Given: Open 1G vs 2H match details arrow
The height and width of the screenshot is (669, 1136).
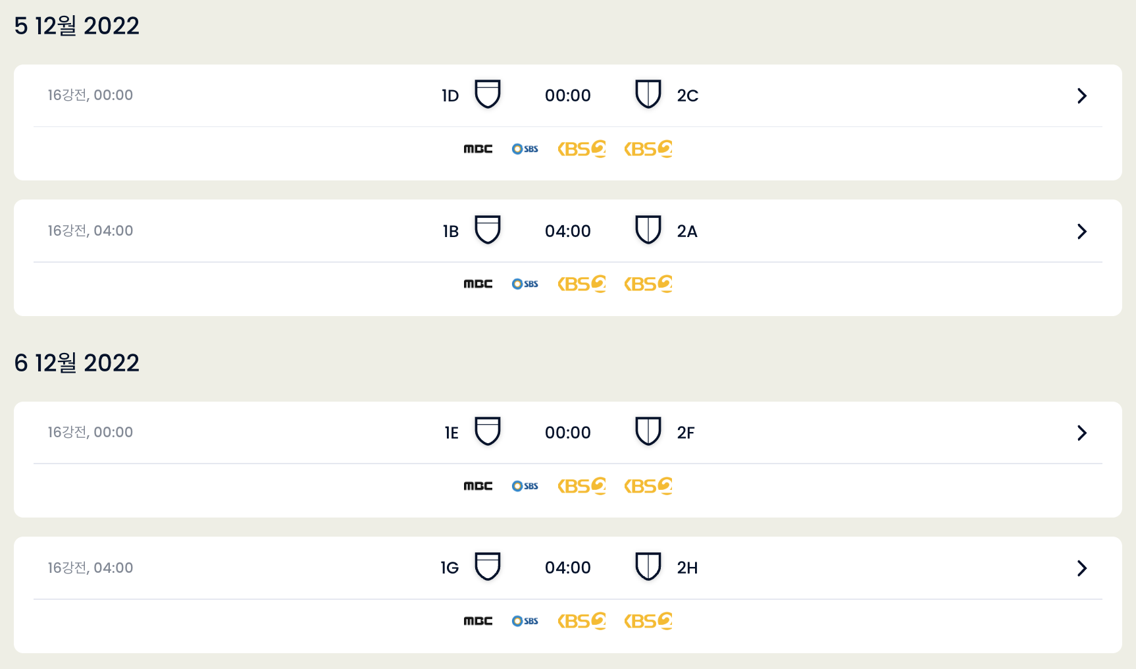Looking at the screenshot, I should pos(1082,568).
